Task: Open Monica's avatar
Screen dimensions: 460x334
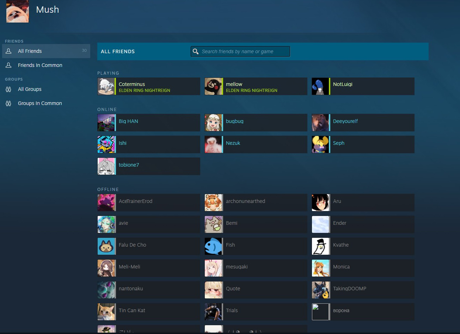Action: [320, 268]
